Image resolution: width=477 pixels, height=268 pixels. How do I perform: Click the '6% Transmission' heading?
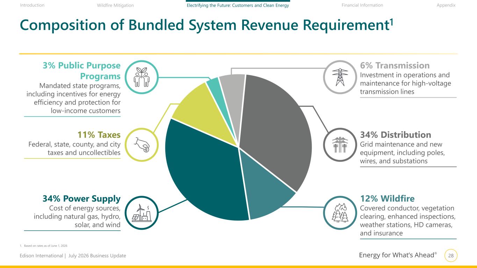395,66
